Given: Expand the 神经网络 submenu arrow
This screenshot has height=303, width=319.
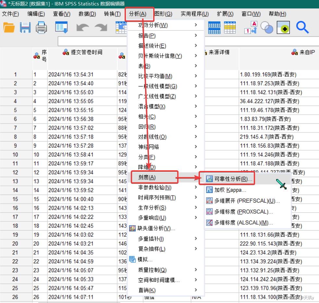Looking at the screenshot, I should point(196,147).
